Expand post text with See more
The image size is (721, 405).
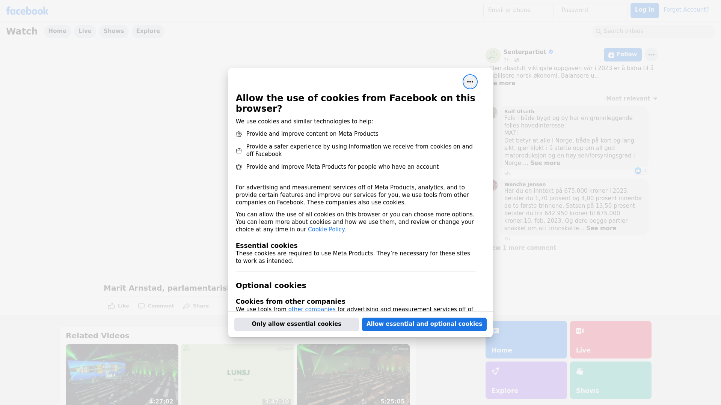[503, 83]
